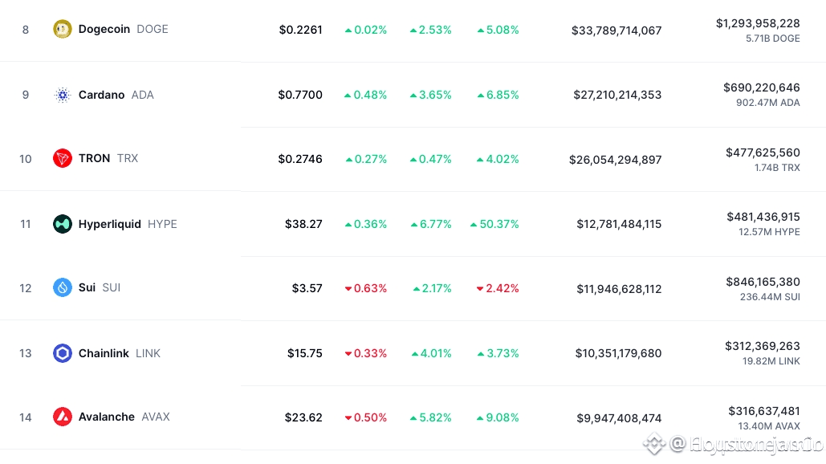
Task: Click the Chainlink hexagon logo
Action: click(x=63, y=353)
